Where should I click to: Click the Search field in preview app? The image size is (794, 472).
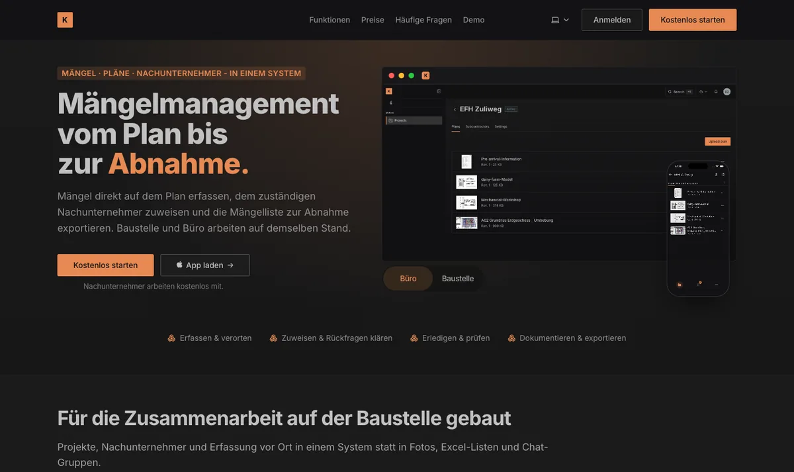point(680,91)
